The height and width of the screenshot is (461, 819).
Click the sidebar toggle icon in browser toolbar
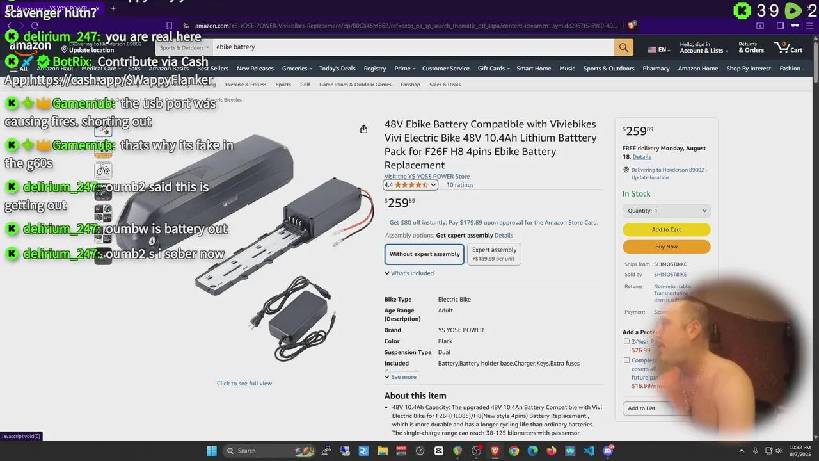[780, 26]
